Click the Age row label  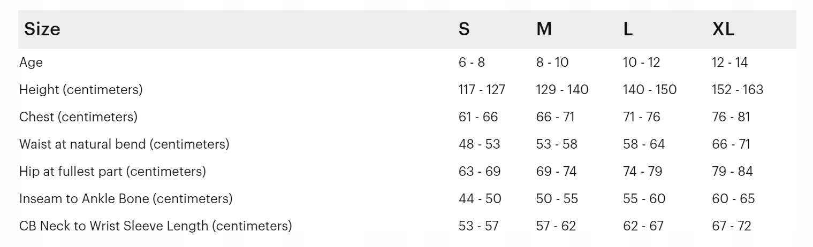(x=31, y=63)
